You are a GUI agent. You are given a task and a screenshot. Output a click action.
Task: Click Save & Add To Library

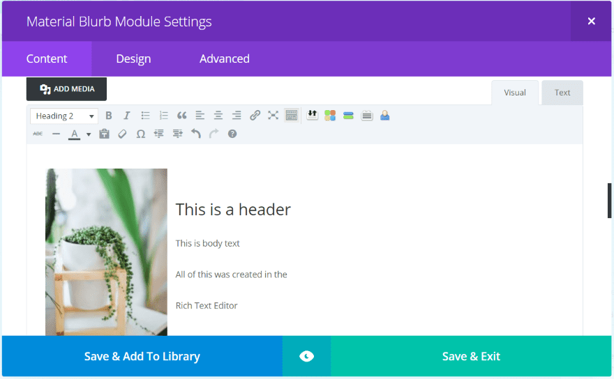pyautogui.click(x=142, y=356)
